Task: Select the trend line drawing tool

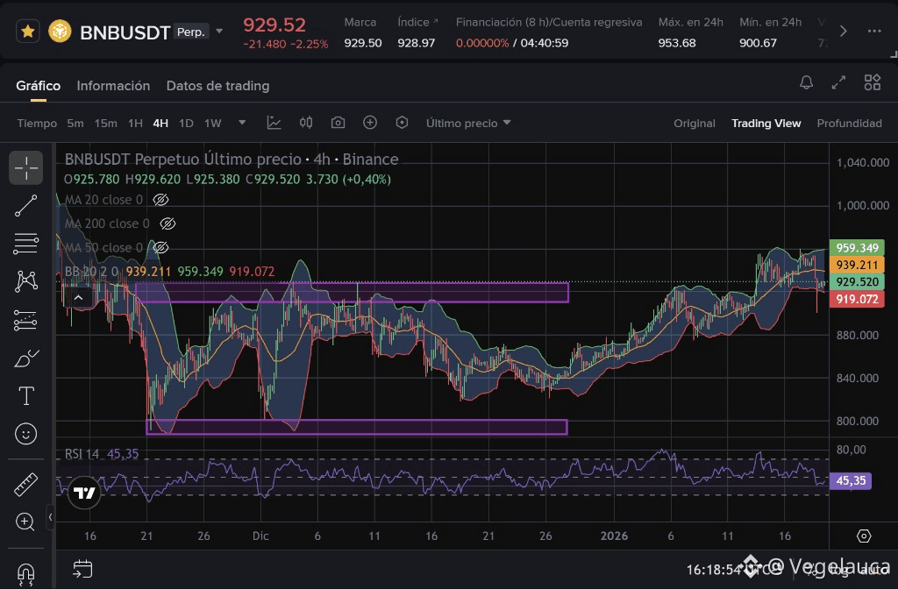Action: point(26,205)
